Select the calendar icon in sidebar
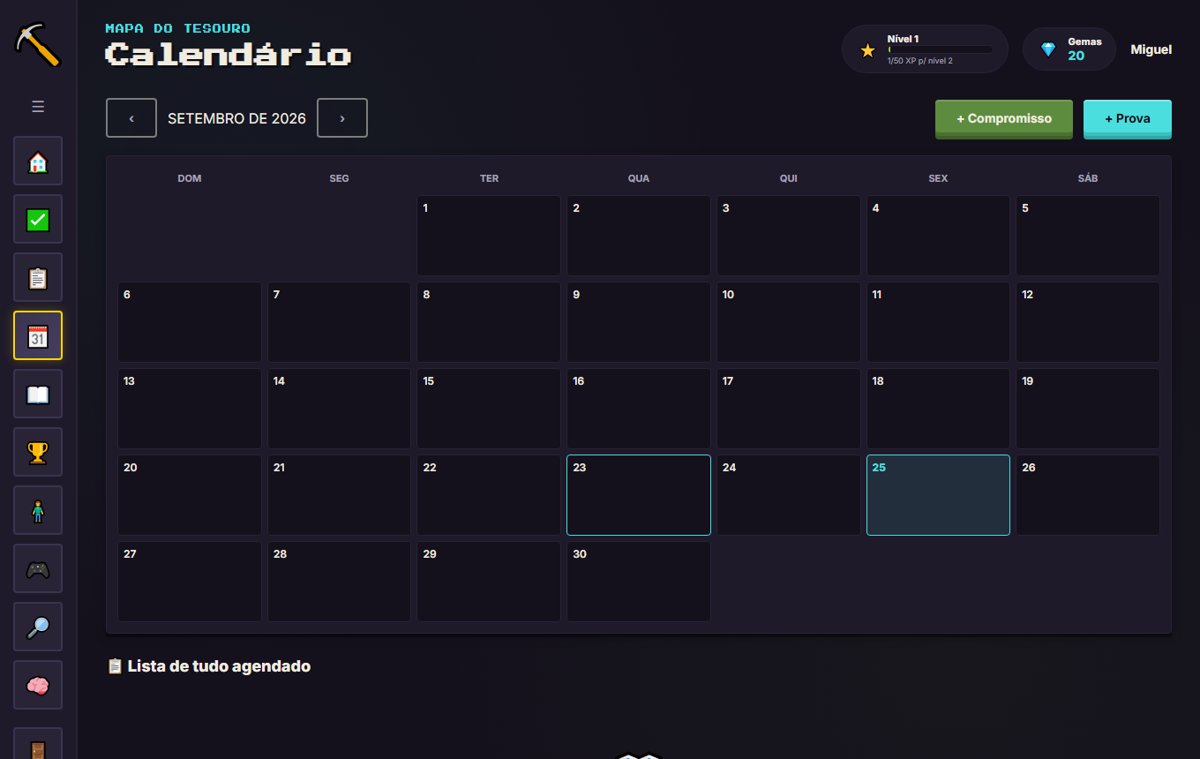This screenshot has height=759, width=1200. pos(38,336)
